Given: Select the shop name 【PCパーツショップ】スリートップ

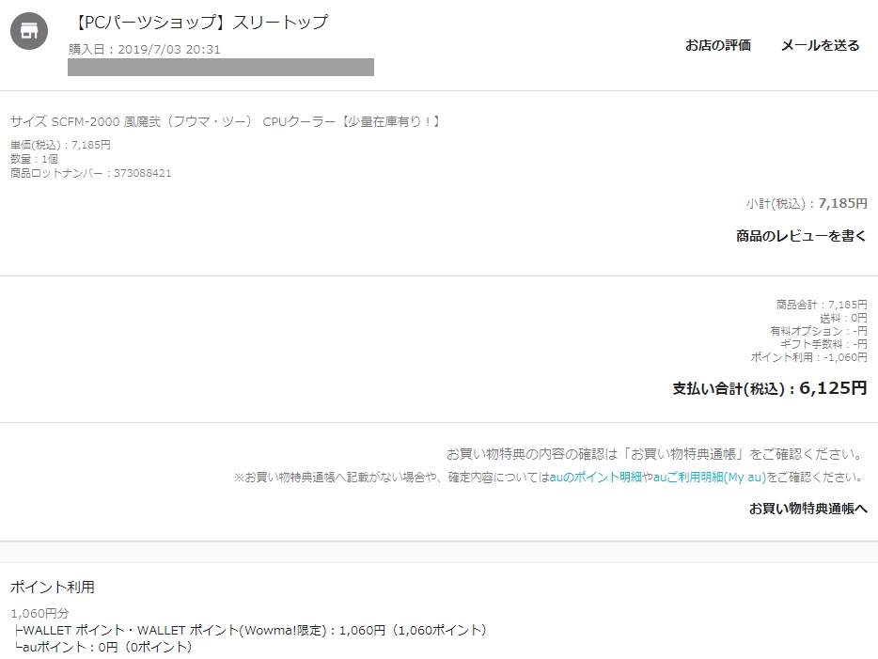Looking at the screenshot, I should pos(198,23).
